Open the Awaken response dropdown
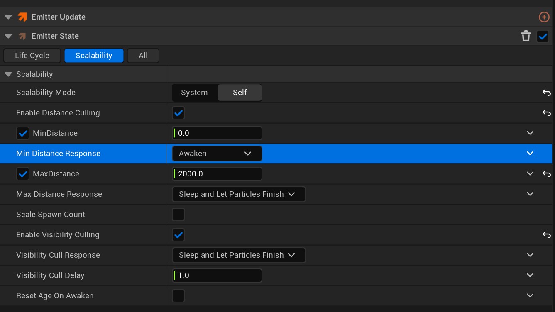 pyautogui.click(x=217, y=153)
